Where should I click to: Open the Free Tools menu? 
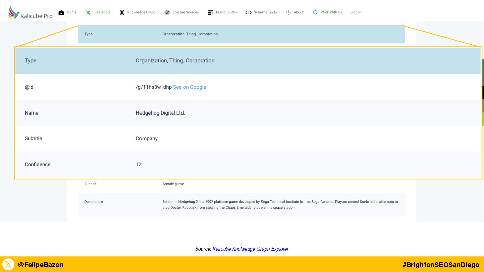pos(102,12)
